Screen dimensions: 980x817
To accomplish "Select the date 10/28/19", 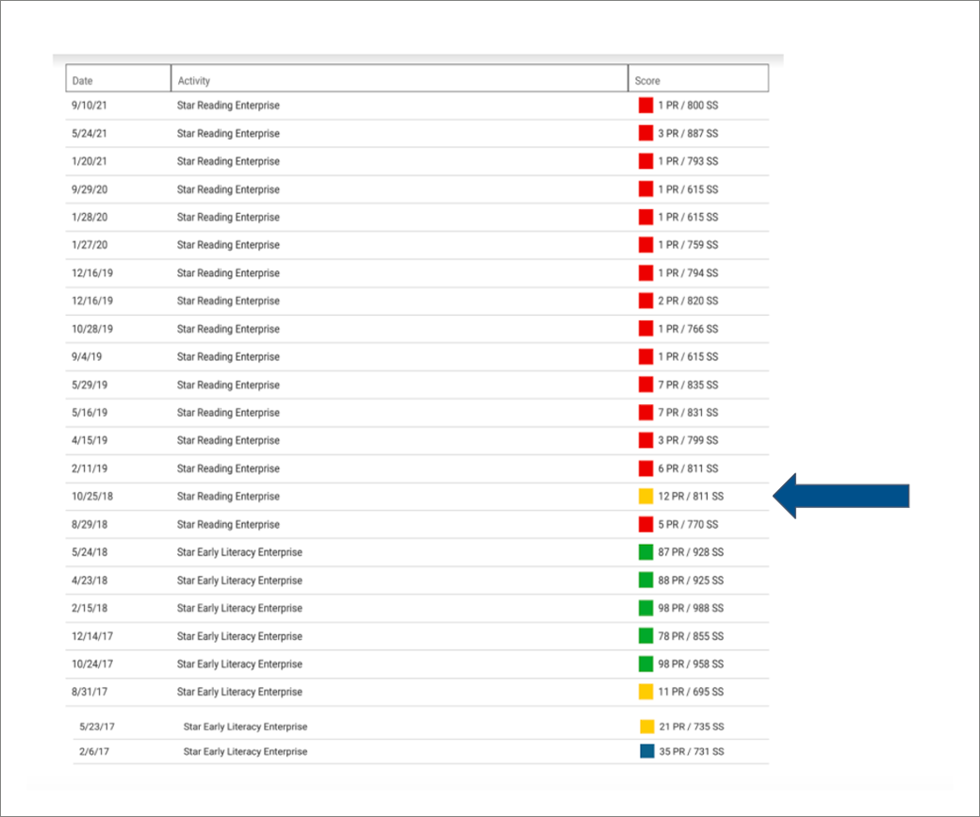I will [92, 329].
